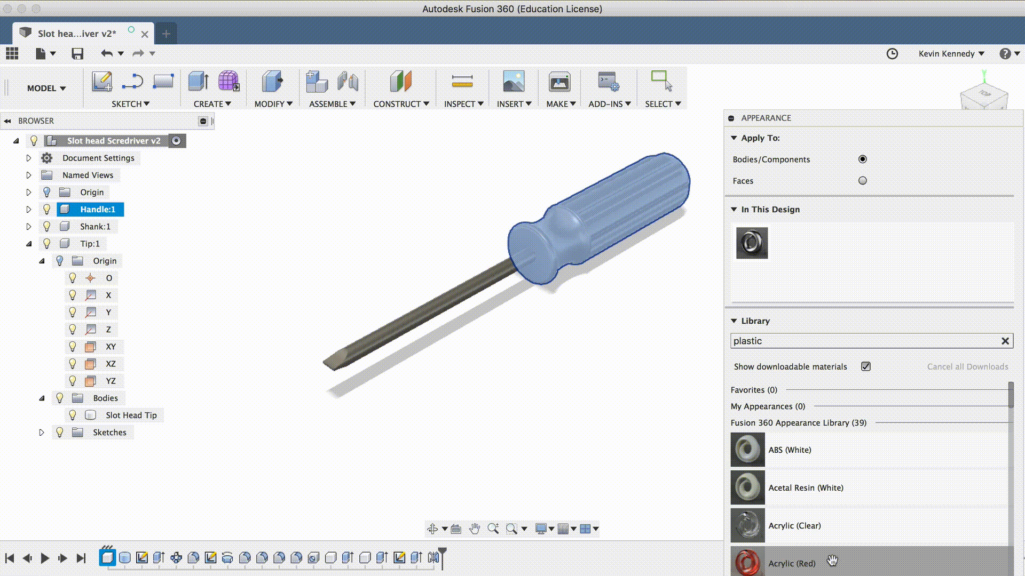Viewport: 1025px width, 576px height.
Task: Toggle visibility bulb of Sketches folder
Action: pyautogui.click(x=60, y=432)
